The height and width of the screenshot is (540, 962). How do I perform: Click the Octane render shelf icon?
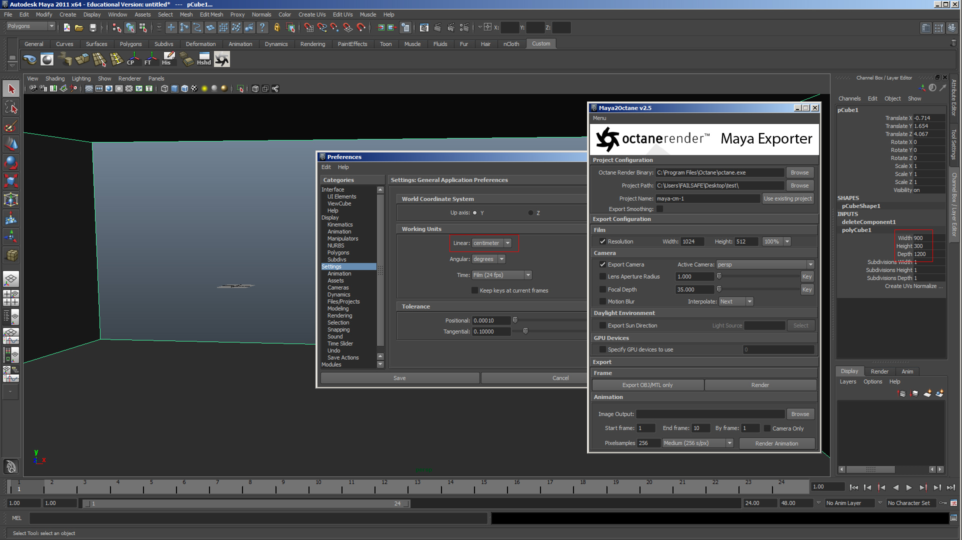(222, 59)
